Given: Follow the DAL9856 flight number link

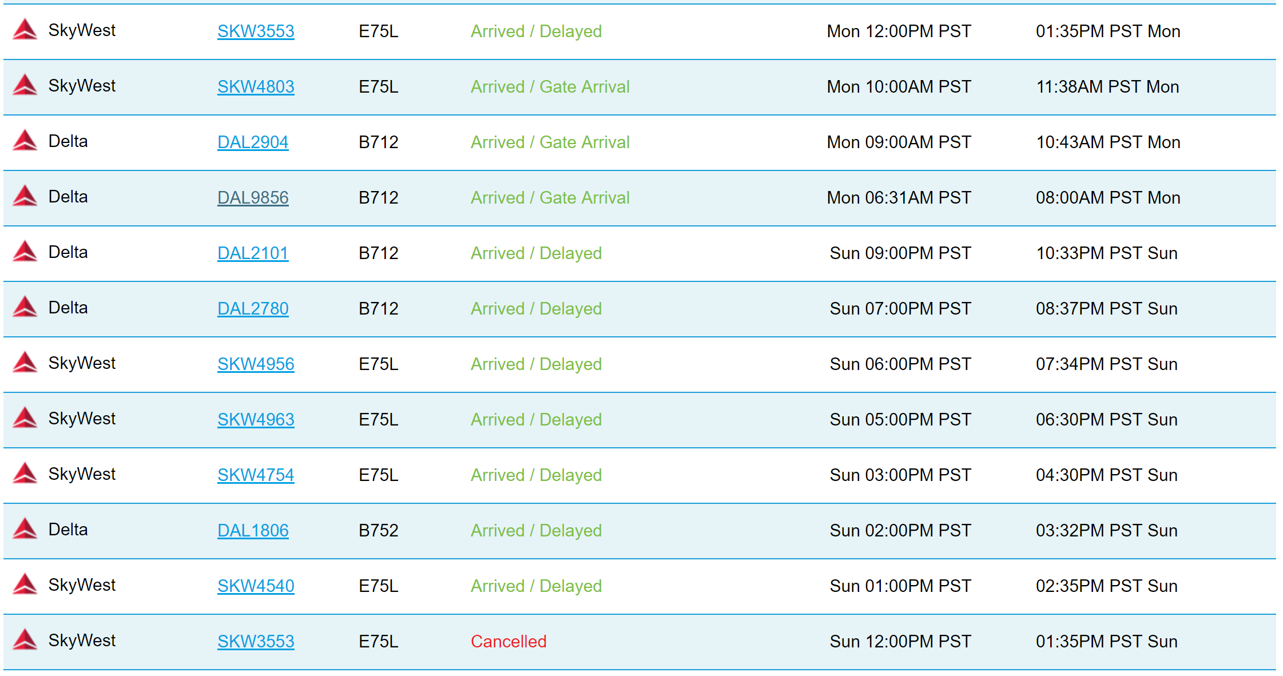Looking at the screenshot, I should pyautogui.click(x=253, y=198).
